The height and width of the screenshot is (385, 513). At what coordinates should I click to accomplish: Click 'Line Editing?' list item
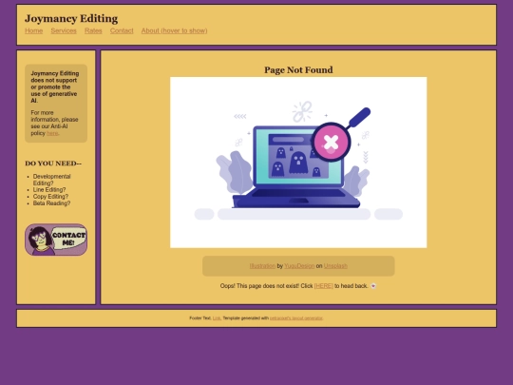[49, 190]
